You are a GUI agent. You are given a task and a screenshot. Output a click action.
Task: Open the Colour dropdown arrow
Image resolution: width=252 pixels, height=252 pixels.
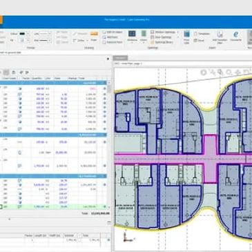[x=28, y=34]
